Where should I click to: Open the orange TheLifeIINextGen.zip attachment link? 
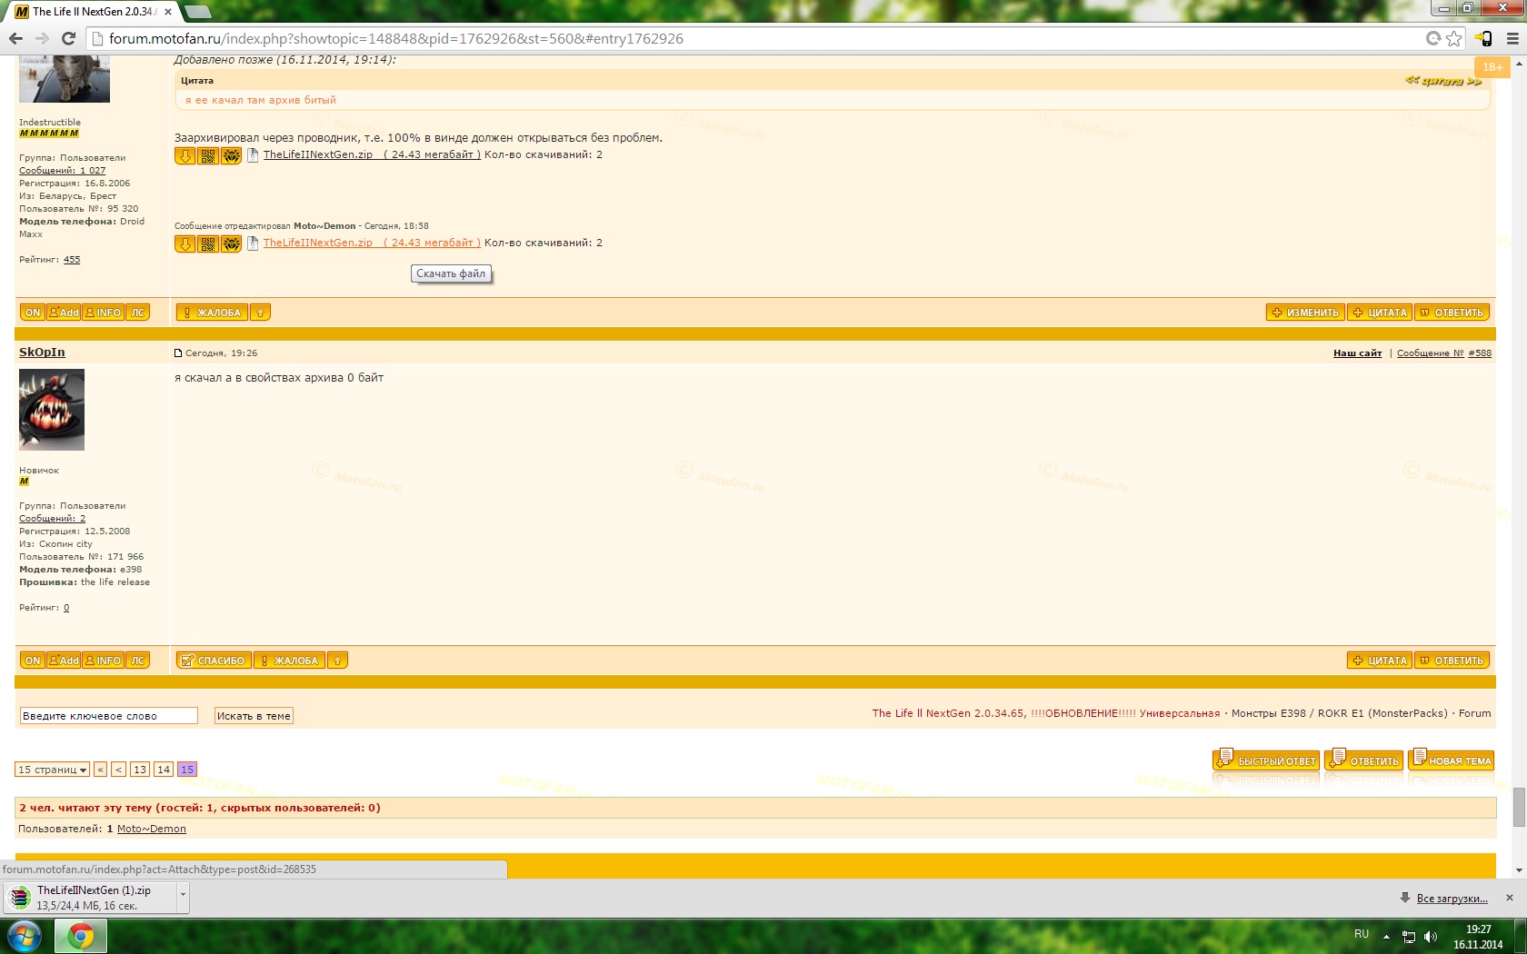[x=372, y=243]
